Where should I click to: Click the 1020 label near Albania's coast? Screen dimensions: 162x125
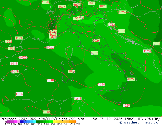(147, 51)
